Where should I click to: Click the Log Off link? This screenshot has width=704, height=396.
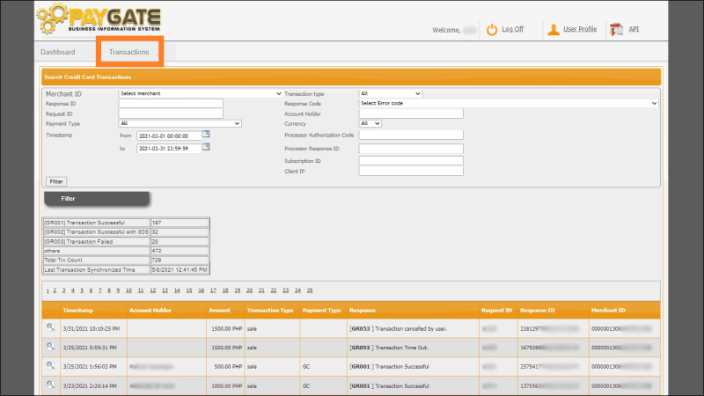[x=513, y=29]
